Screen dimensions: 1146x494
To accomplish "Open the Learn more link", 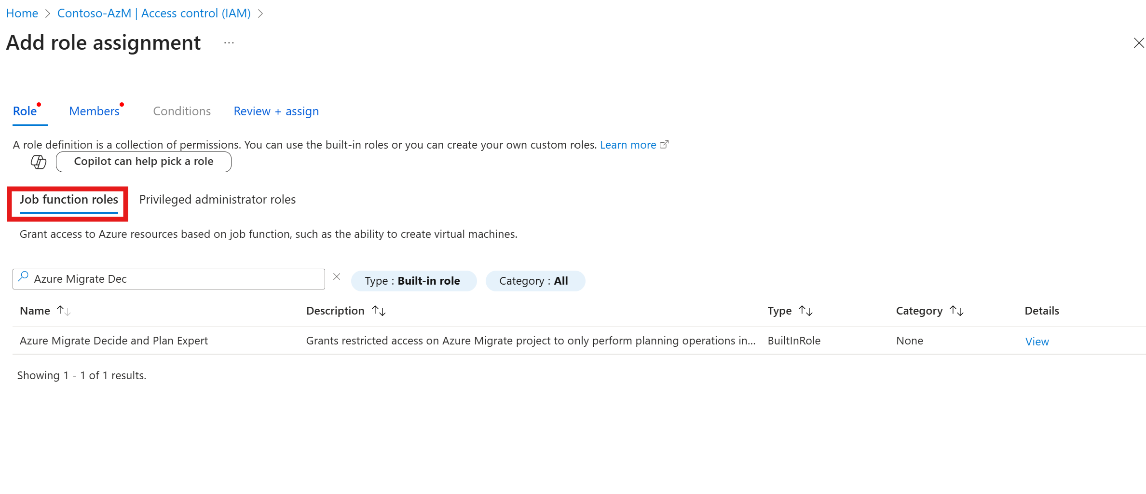I will pos(628,145).
